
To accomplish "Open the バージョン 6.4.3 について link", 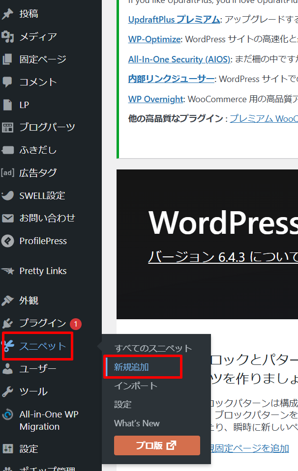I will point(223,257).
